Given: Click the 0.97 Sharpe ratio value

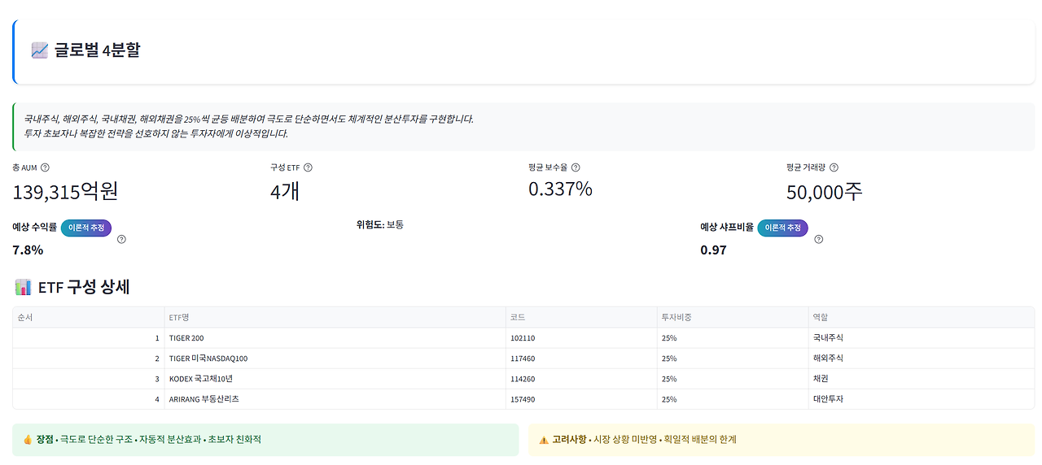Looking at the screenshot, I should [713, 250].
